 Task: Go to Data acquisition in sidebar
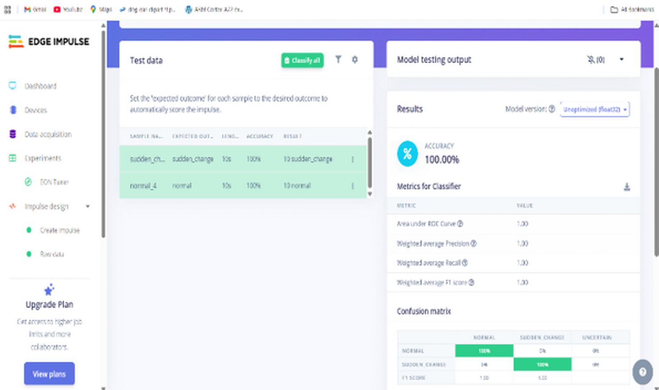tap(48, 134)
